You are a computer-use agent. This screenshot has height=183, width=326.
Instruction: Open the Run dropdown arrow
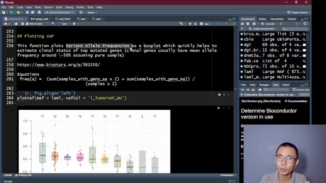click(x=211, y=24)
